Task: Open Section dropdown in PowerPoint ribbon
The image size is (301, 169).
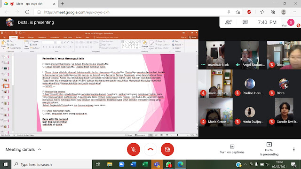Action: click(35, 48)
